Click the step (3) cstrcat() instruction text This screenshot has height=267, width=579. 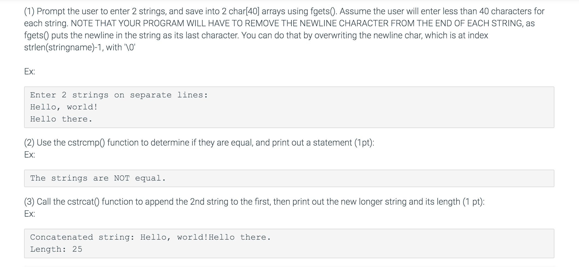pos(254,202)
